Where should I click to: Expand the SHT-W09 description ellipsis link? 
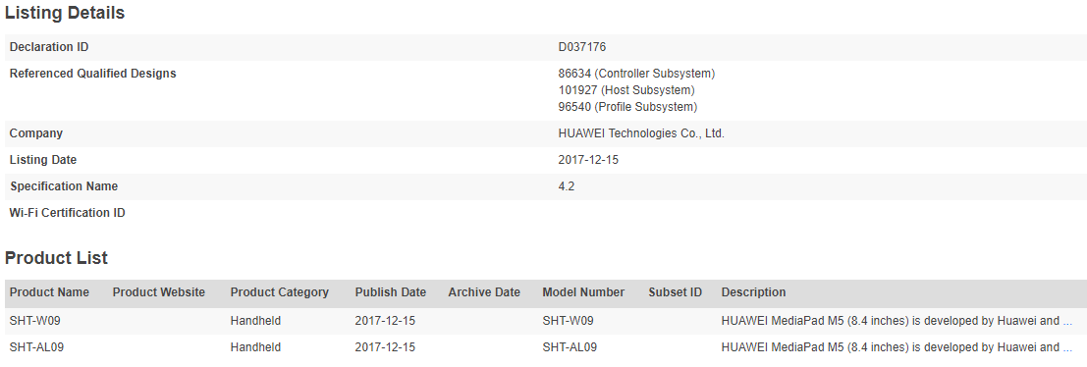point(1067,321)
